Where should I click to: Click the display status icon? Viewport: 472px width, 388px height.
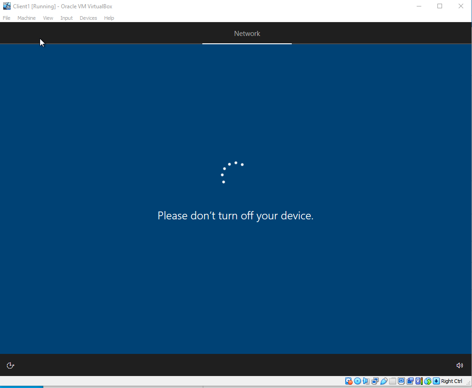pos(401,381)
